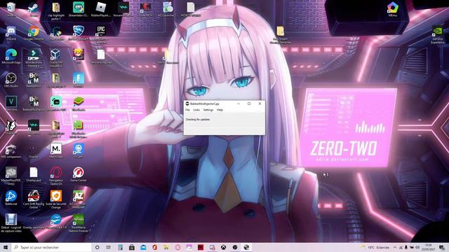Close the BakkesModInjectorCpp window

pyautogui.click(x=260, y=104)
